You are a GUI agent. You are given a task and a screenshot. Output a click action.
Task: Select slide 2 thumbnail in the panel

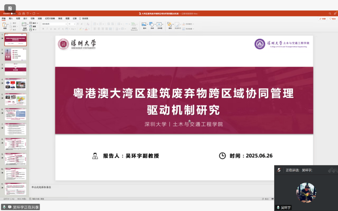(x=15, y=55)
